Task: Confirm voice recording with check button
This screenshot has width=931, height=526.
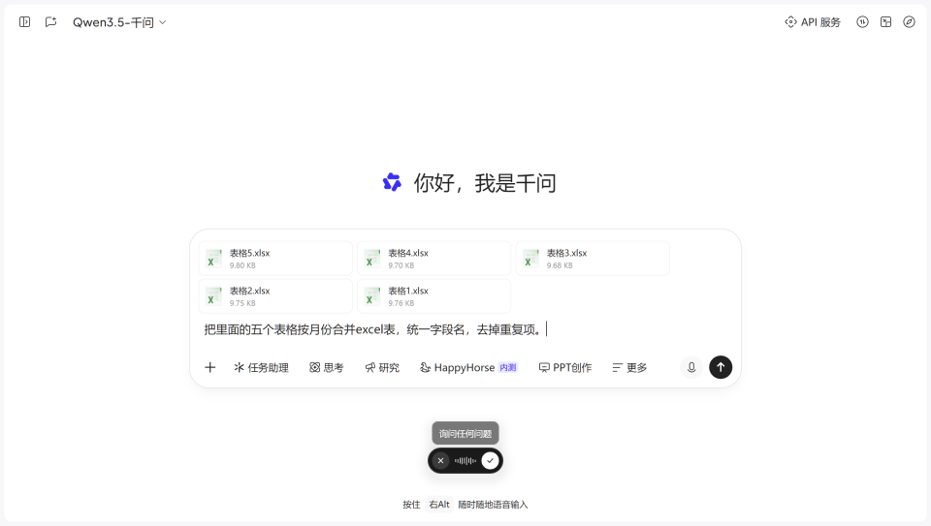Action: click(490, 461)
